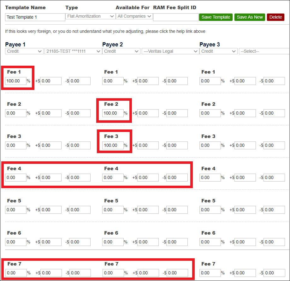Focus the RAM Fee Split ID field
The width and height of the screenshot is (290, 281).
pos(176,17)
